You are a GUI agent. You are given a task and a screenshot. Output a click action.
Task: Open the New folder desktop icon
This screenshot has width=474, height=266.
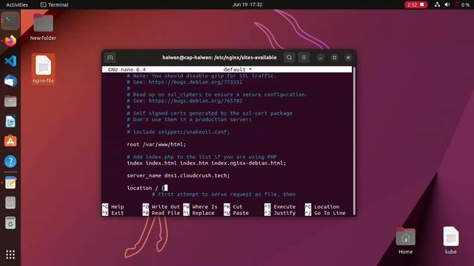pos(43,27)
